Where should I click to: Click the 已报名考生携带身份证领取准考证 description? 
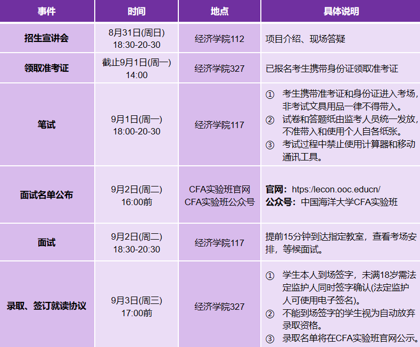332,69
